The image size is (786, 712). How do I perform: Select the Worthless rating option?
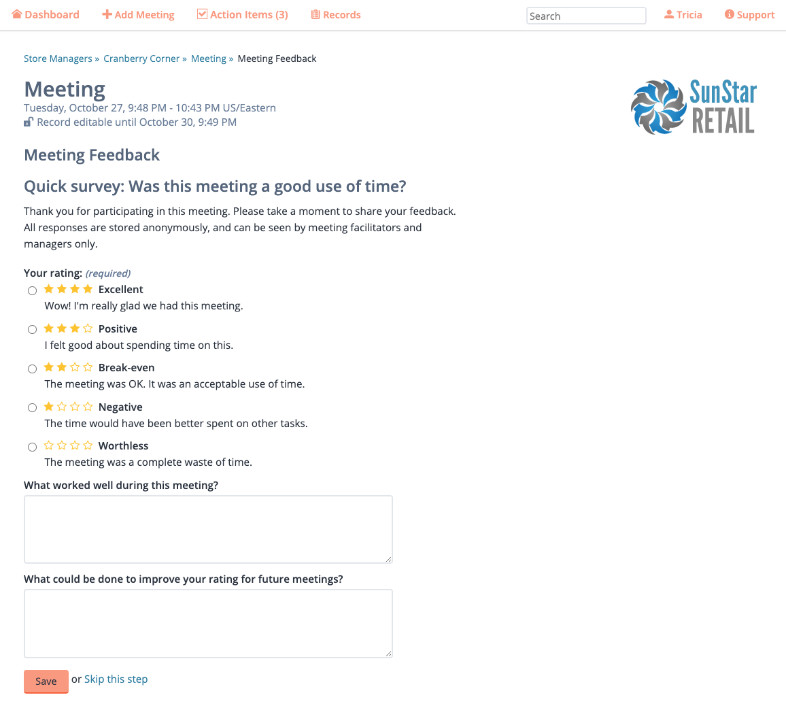tap(32, 447)
